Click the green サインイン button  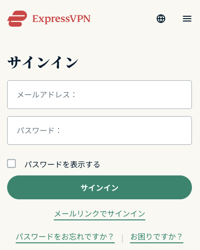click(x=100, y=187)
